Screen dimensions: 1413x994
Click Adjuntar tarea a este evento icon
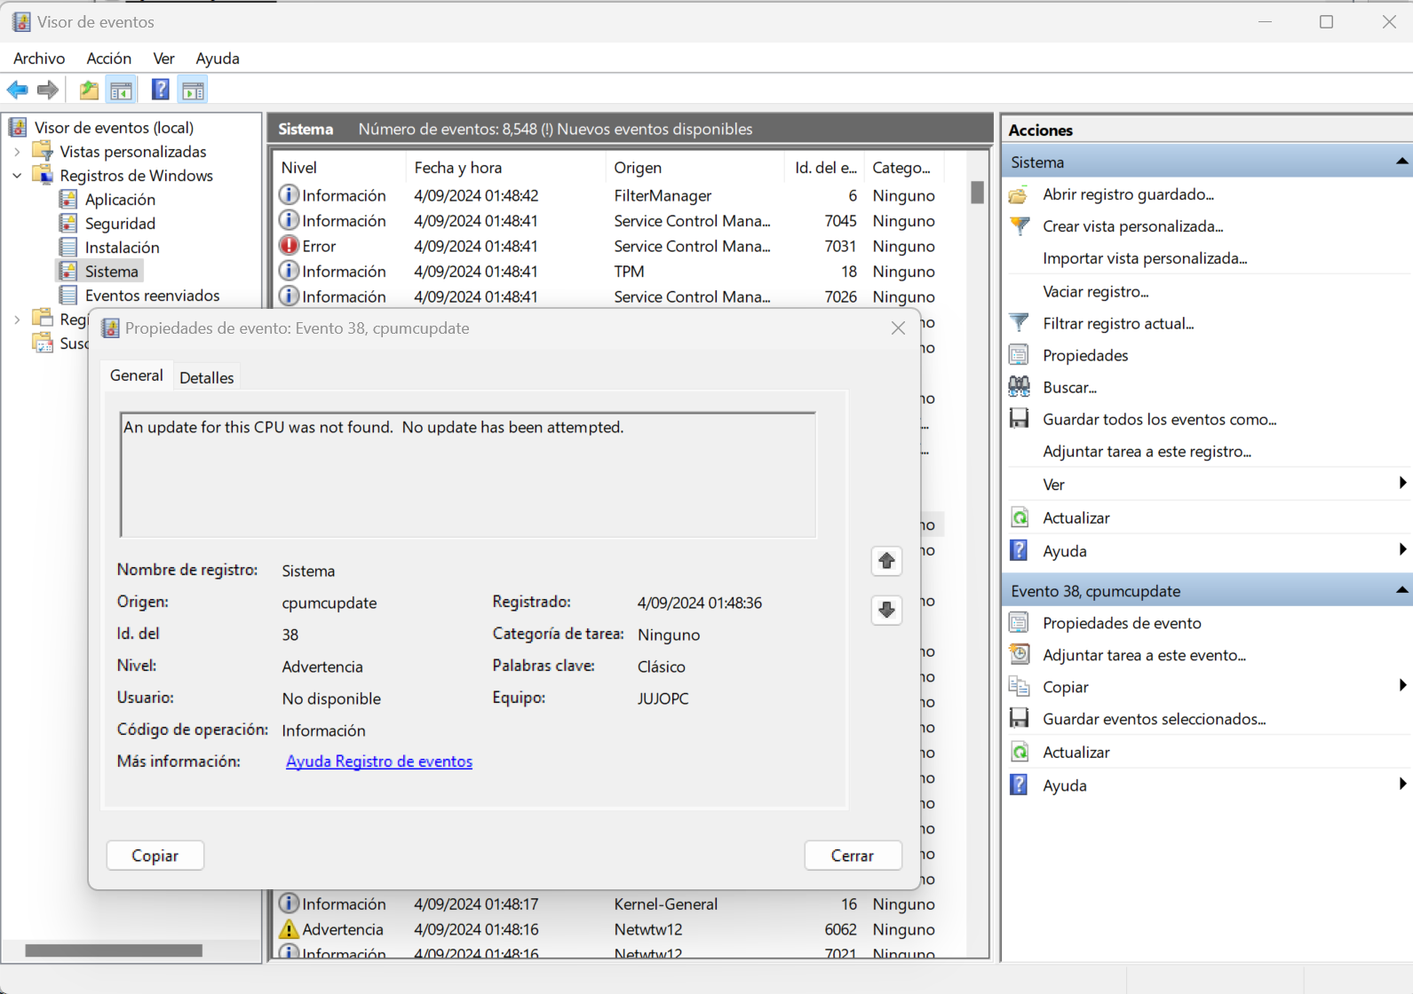click(x=1020, y=655)
